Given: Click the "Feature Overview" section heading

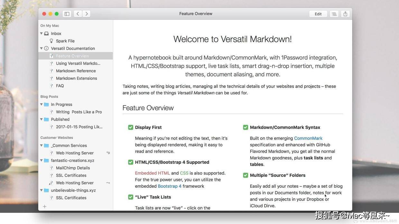Looking at the screenshot, I should pyautogui.click(x=148, y=108).
